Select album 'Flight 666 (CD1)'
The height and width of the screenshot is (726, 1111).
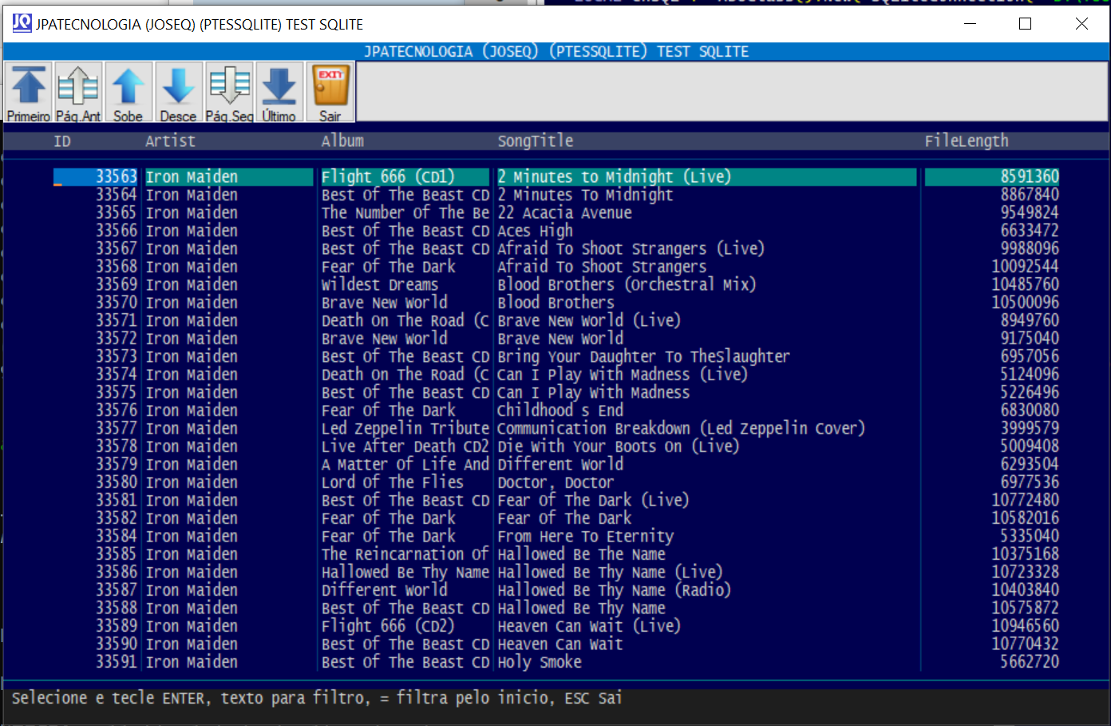tap(388, 177)
